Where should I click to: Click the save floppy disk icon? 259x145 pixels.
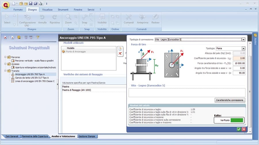click(x=31, y=3)
